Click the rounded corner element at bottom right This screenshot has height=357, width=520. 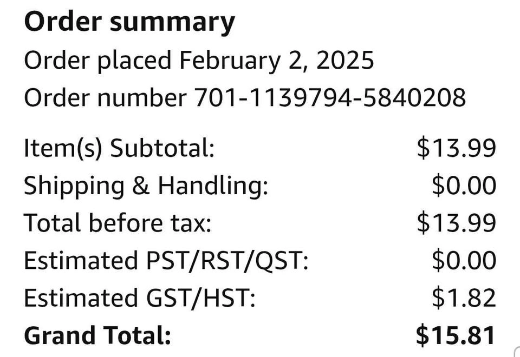pos(517,352)
